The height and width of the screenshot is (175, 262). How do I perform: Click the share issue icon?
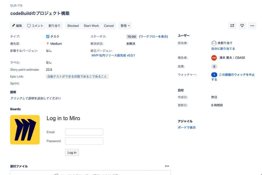pos(232,26)
